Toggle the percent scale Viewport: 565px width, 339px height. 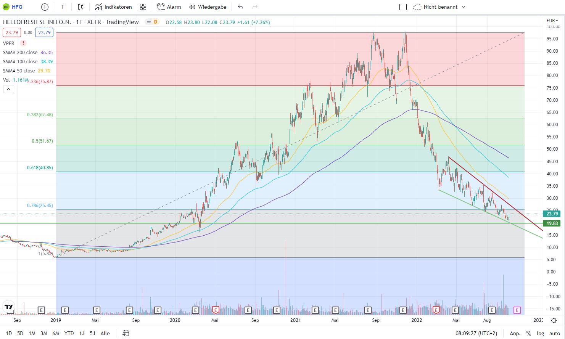[x=528, y=333]
